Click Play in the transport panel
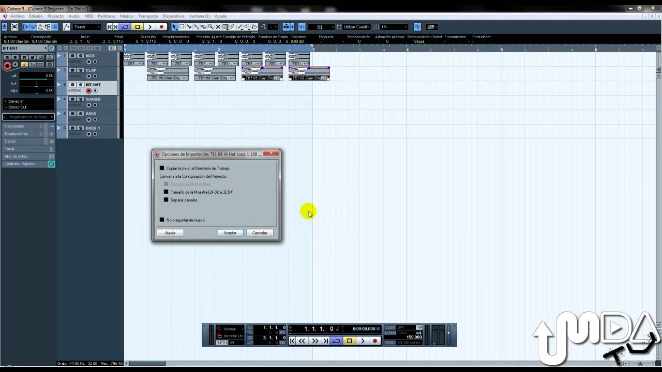Image resolution: width=662 pixels, height=372 pixels. pyautogui.click(x=363, y=341)
